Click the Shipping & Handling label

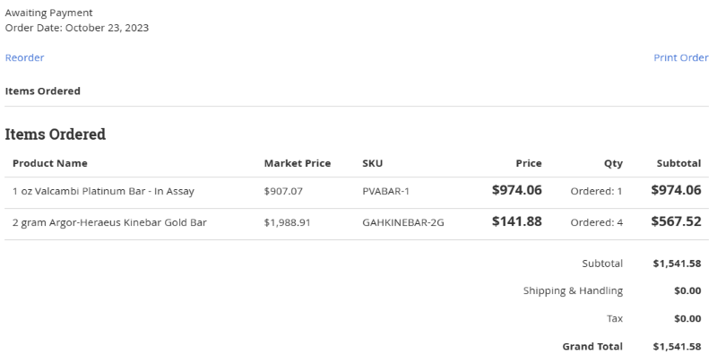(573, 290)
